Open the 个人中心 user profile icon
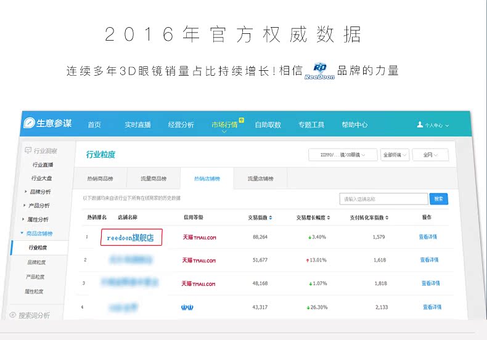 [x=420, y=124]
